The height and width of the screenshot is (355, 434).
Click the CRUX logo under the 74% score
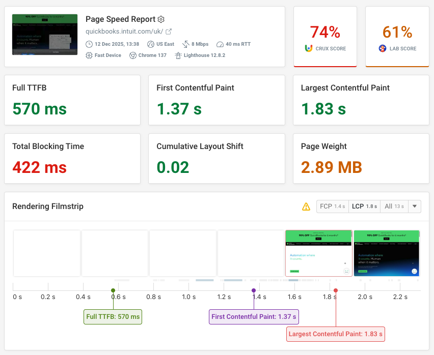(x=309, y=48)
